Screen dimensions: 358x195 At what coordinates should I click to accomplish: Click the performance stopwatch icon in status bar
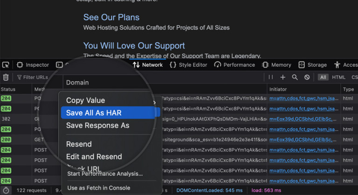pyautogui.click(x=6, y=190)
